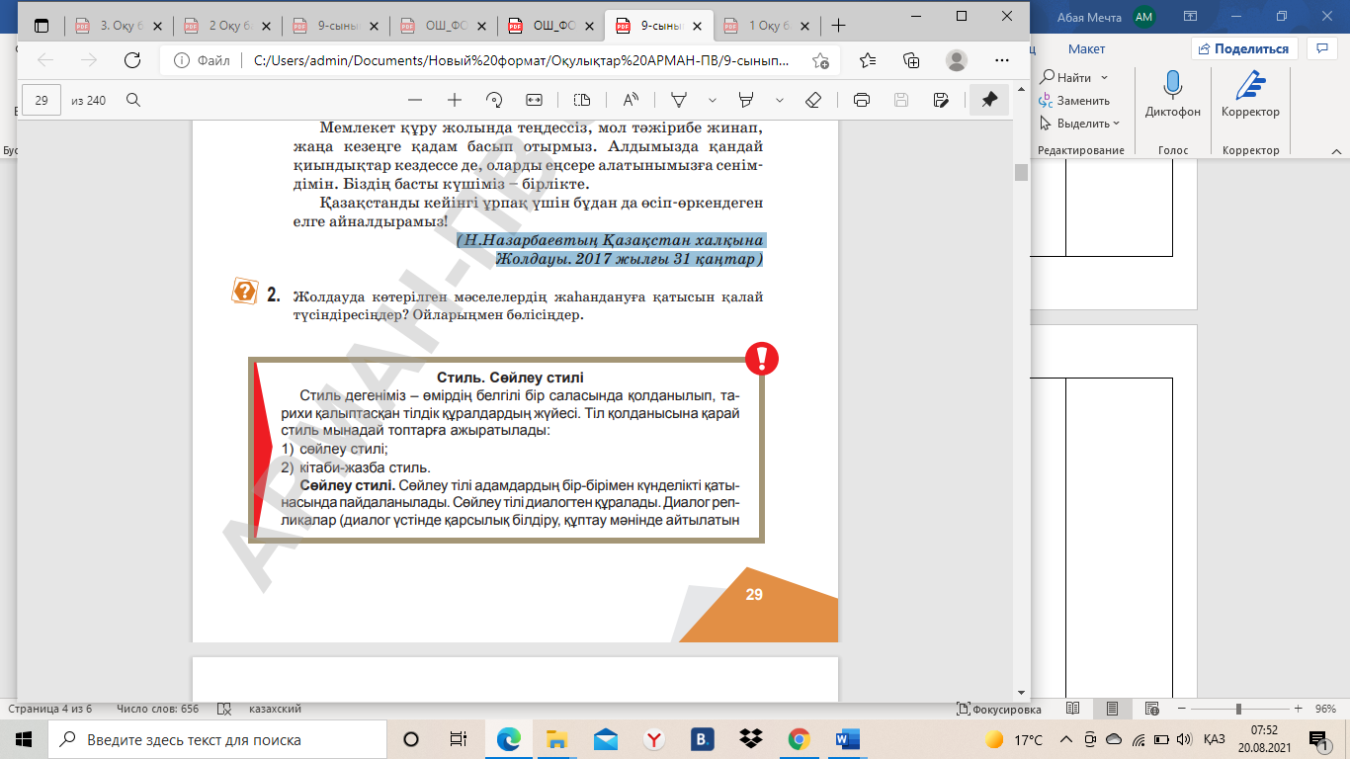Screen dimensions: 1350x759
Task: Select the PDF Highlight tool
Action: 746,100
